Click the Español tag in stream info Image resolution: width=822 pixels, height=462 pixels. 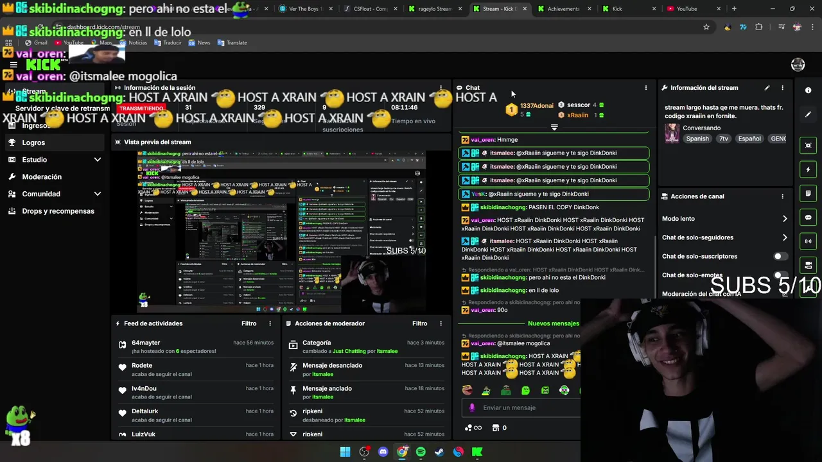coord(749,139)
